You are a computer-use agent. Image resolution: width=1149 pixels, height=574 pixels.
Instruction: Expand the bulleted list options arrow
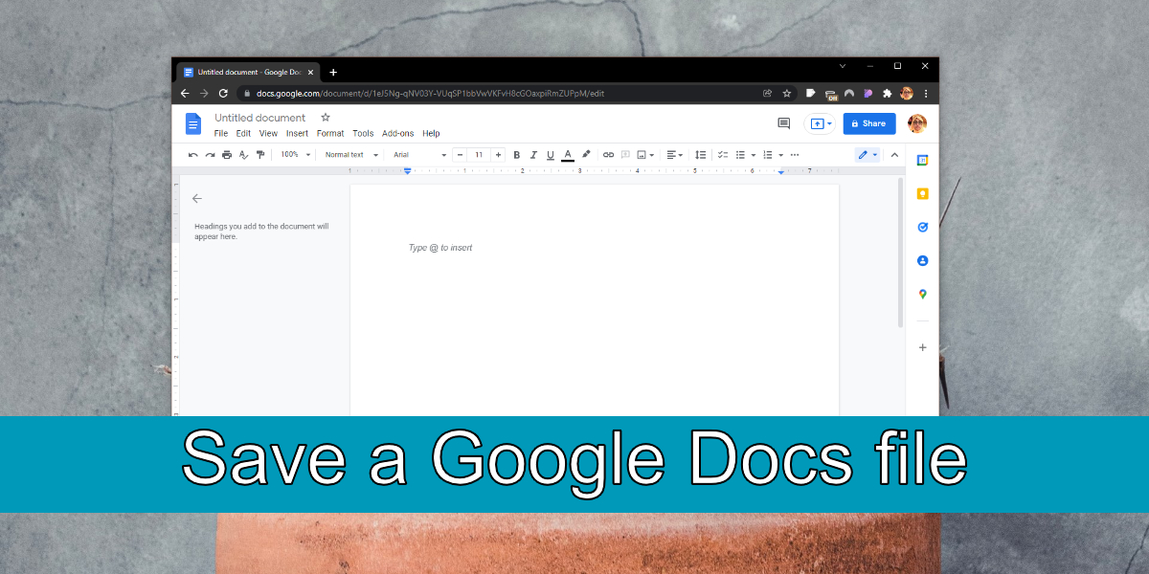coord(754,155)
